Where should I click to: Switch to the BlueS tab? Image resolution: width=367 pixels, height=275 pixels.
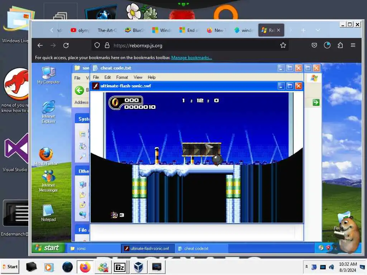coord(135,30)
